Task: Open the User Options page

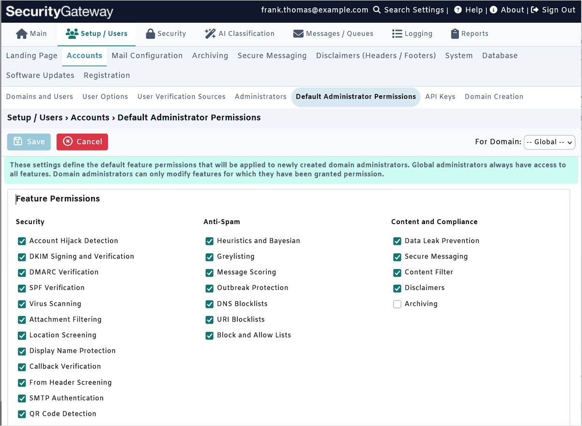Action: (x=105, y=97)
